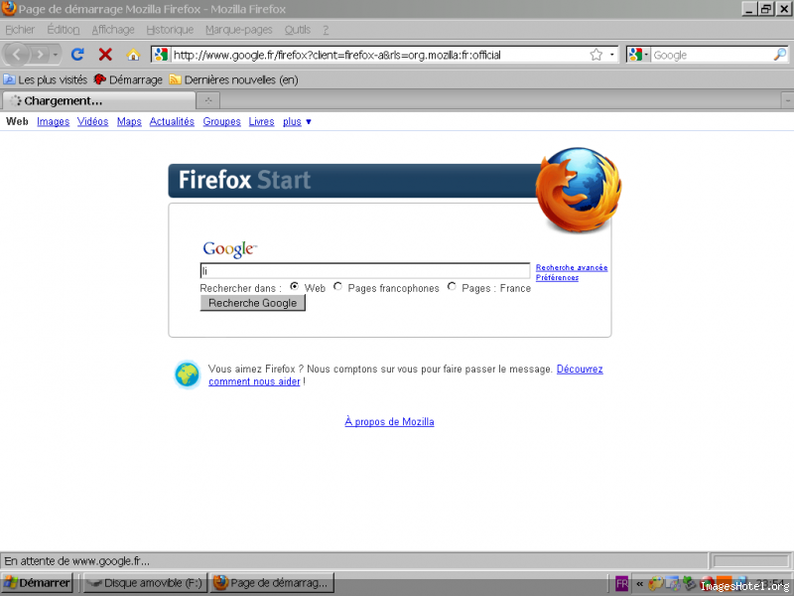Bookmark page with the star icon
794x596 pixels.
596,55
